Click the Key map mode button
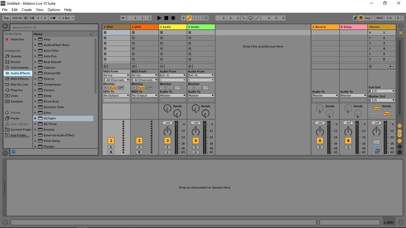 (368, 18)
